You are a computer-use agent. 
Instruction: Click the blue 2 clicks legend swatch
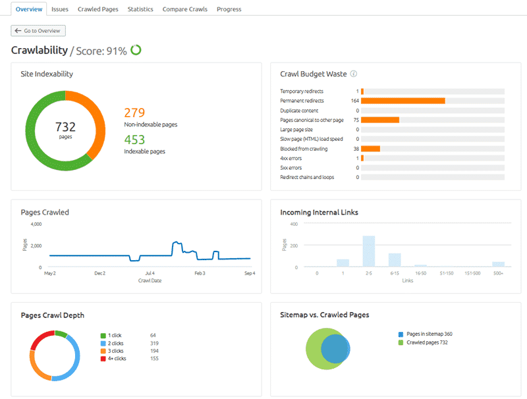coord(103,343)
